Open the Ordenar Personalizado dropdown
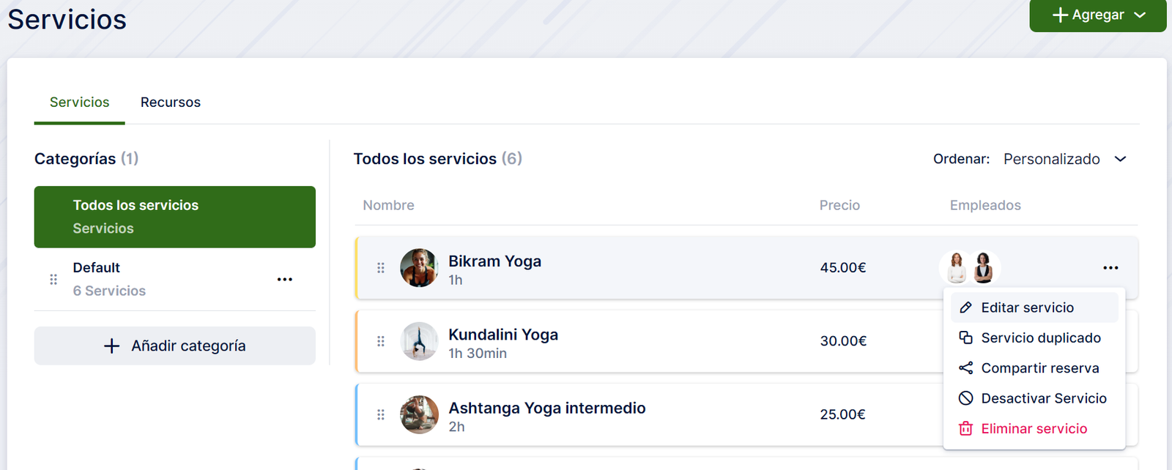Image resolution: width=1172 pixels, height=470 pixels. [1065, 159]
